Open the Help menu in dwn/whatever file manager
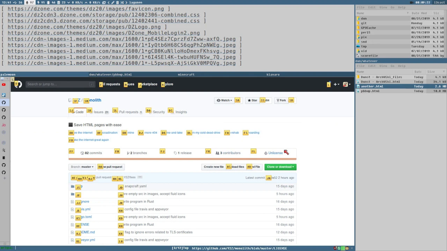The image size is (447, 251). [x=402, y=66]
